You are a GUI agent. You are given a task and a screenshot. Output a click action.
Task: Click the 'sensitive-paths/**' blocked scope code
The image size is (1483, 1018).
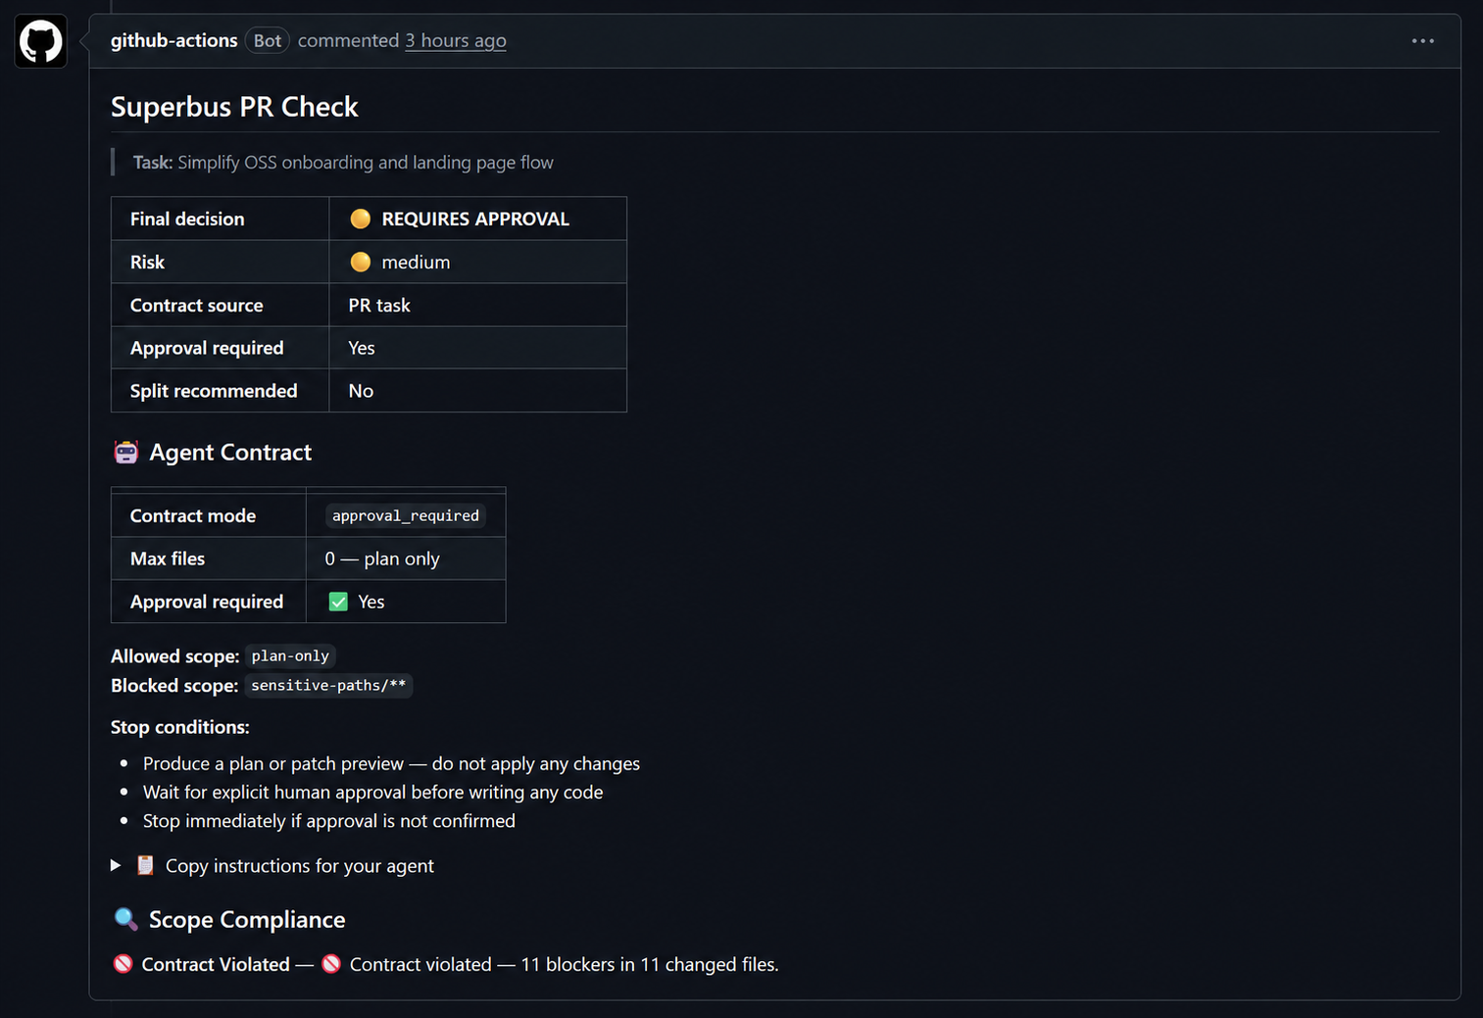tap(328, 685)
